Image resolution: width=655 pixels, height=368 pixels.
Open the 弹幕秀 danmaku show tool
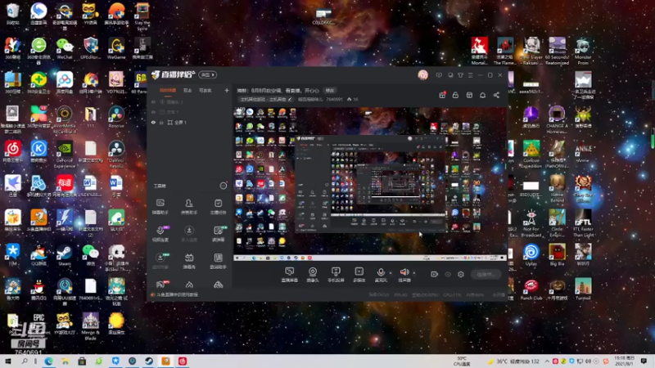pyautogui.click(x=189, y=261)
